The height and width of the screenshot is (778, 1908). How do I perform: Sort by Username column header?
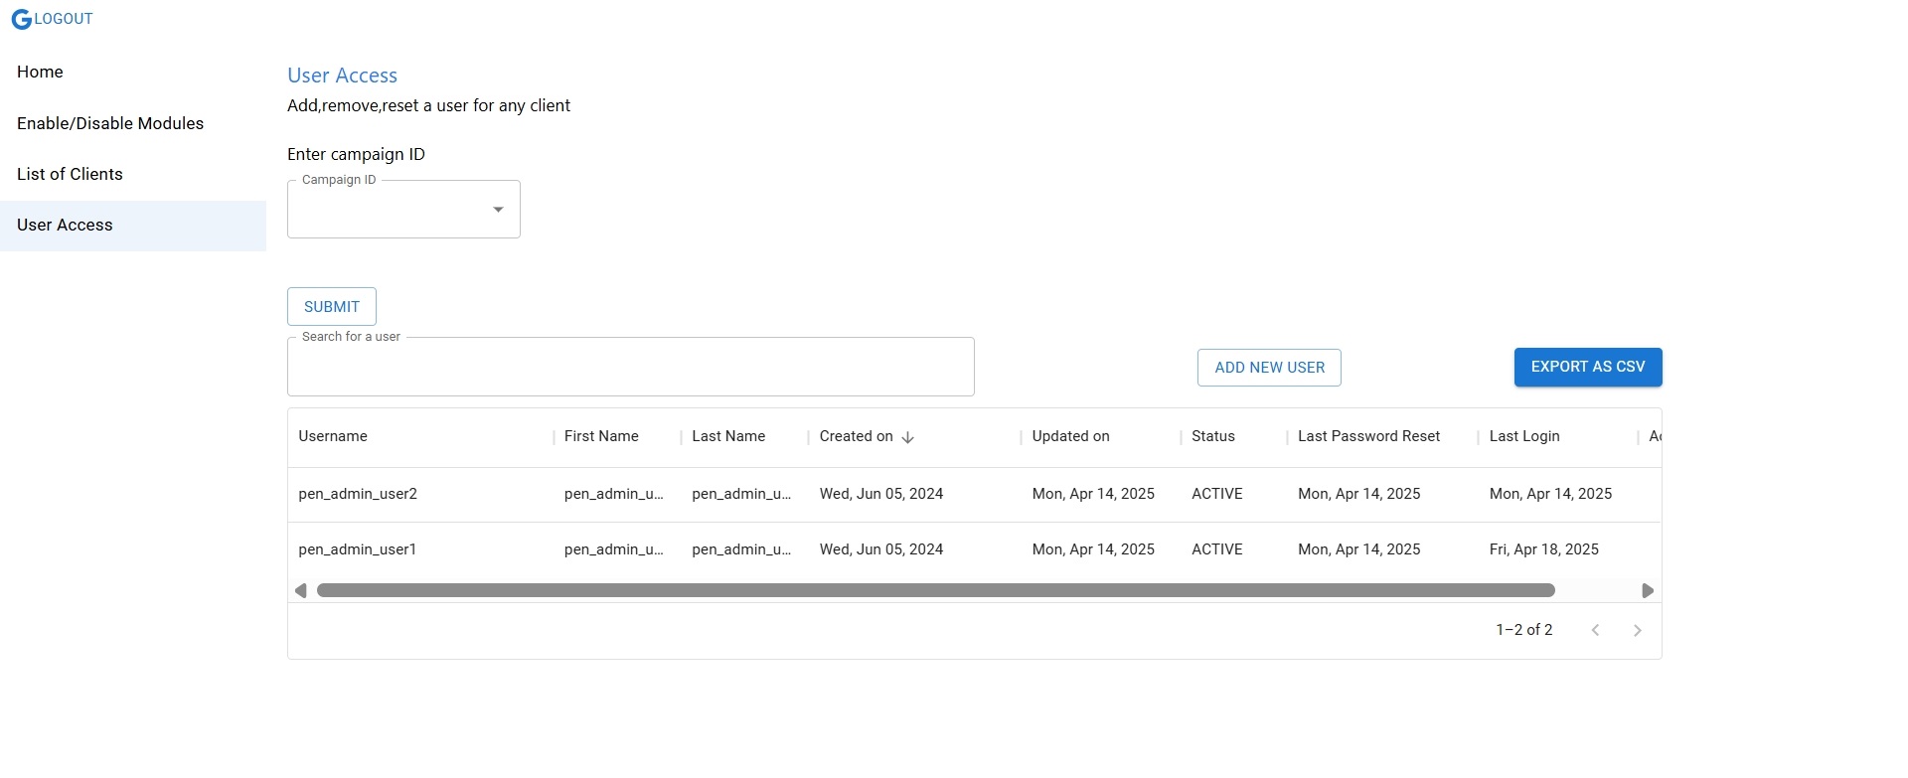(333, 436)
